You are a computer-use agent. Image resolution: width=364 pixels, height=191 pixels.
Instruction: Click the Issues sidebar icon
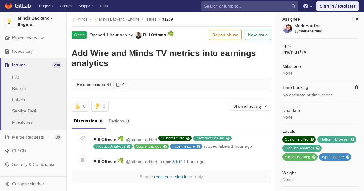7,65
